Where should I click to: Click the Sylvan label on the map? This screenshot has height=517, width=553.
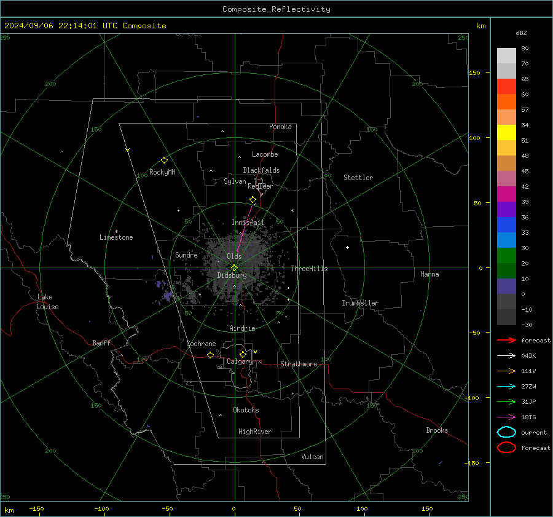(235, 181)
